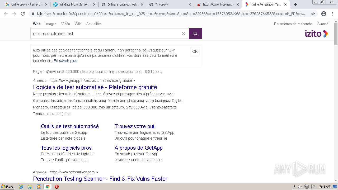
Task: View site security lock icon info
Action: (x=33, y=14)
